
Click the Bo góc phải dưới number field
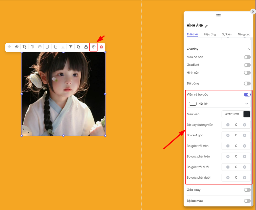(236, 178)
